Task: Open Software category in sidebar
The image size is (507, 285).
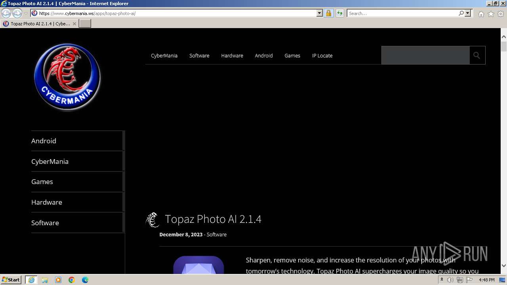Action: click(x=45, y=223)
